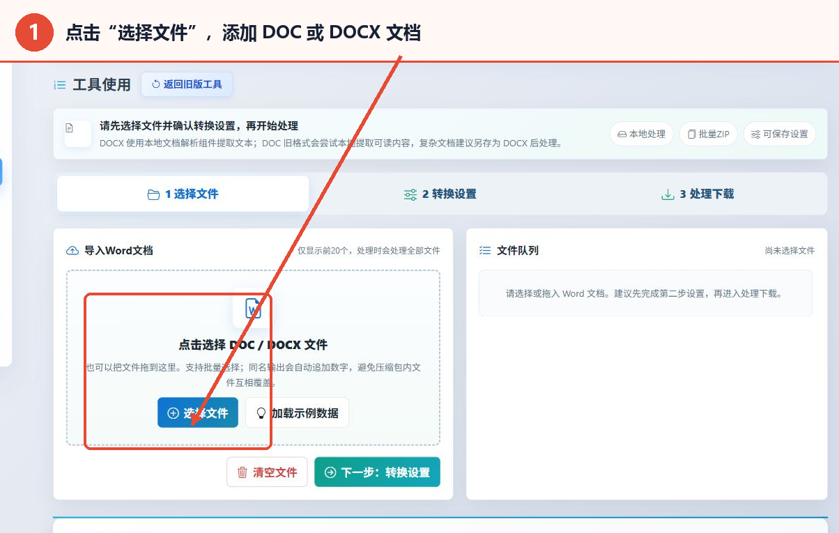
Task: Click the arrow icon in 下一步 button
Action: (x=330, y=472)
